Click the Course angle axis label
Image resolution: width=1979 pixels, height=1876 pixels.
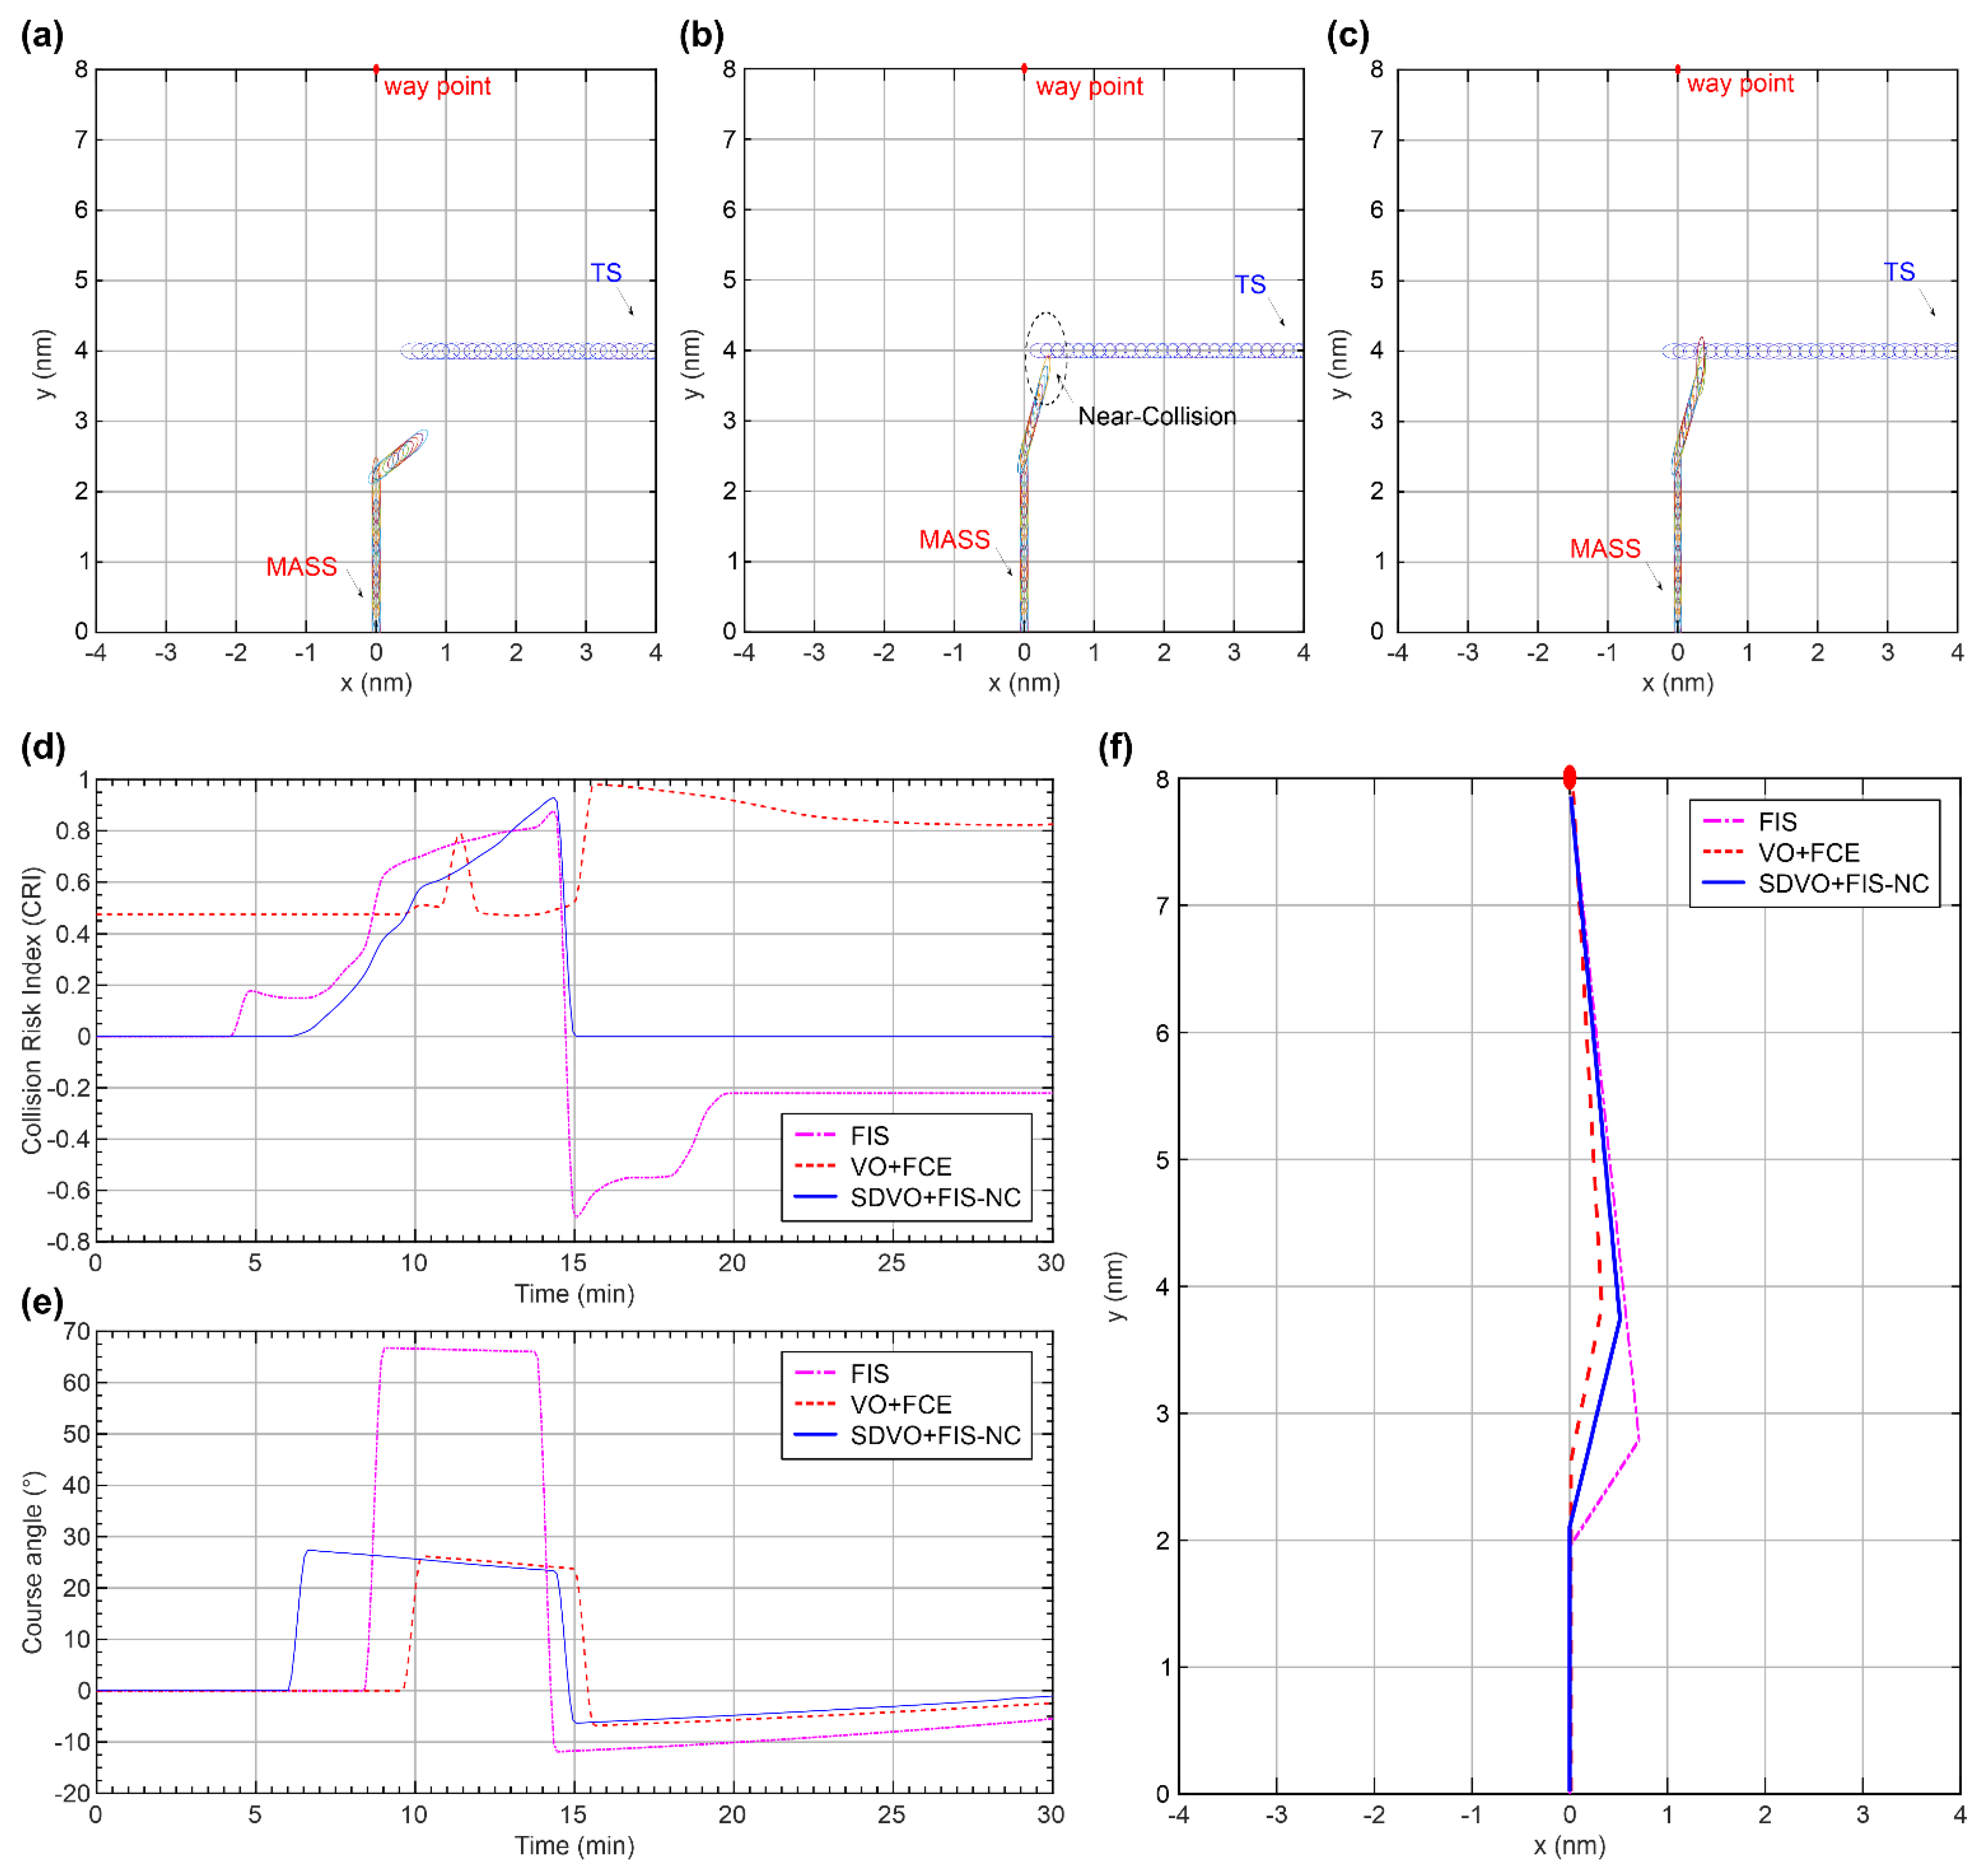click(x=32, y=1562)
